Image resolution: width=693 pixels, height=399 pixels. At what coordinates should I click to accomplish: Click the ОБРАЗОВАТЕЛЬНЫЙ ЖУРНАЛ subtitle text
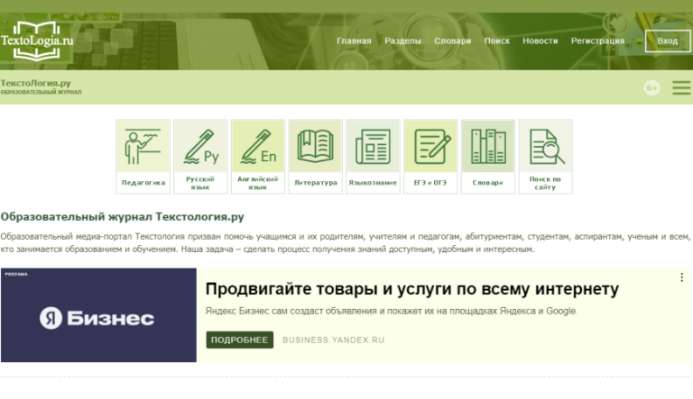42,92
